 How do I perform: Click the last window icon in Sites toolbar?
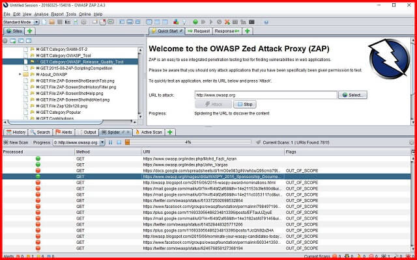coord(29,41)
